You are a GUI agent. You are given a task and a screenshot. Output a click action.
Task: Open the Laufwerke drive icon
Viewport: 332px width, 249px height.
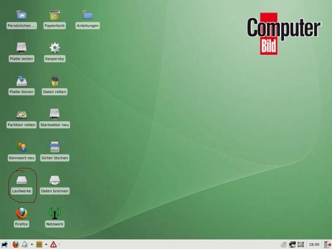point(21,180)
